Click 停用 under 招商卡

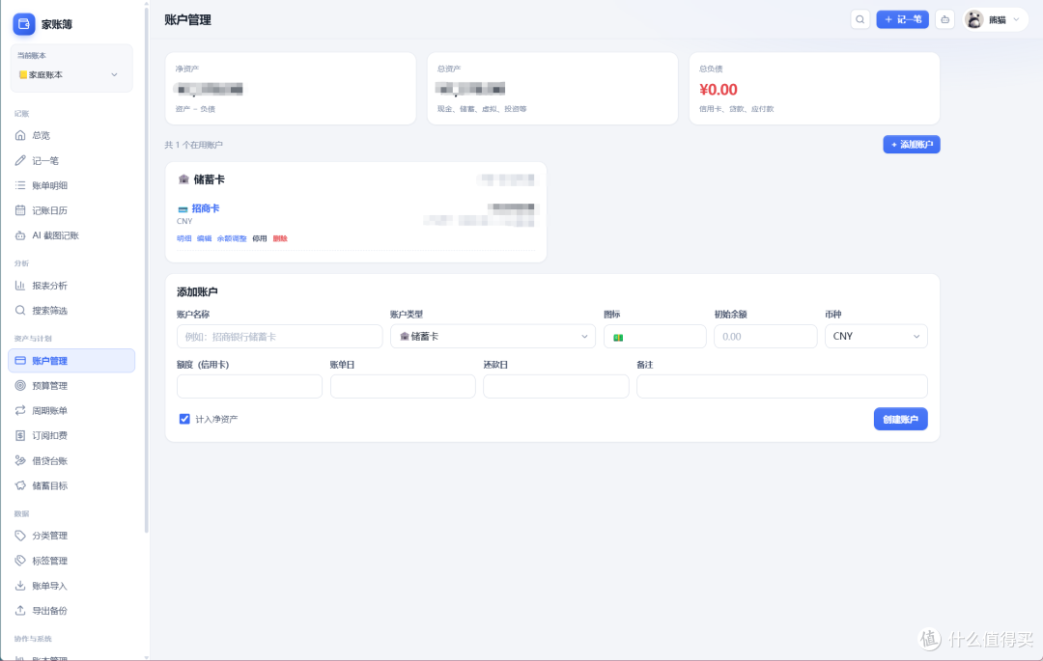pos(260,238)
